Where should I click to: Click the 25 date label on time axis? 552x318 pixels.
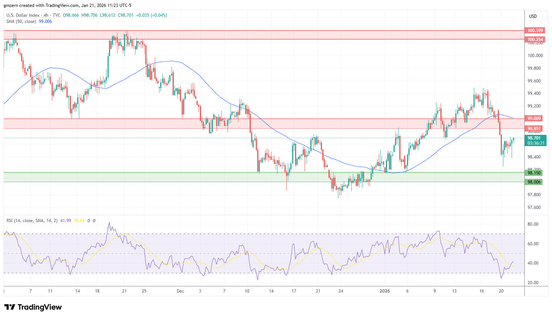[x=144, y=291]
